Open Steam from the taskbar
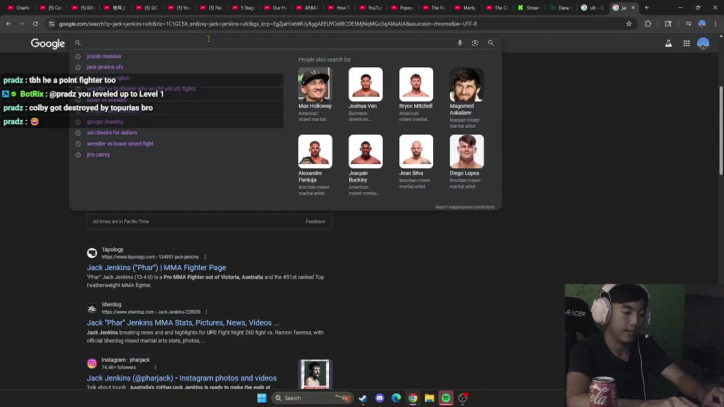 click(363, 398)
